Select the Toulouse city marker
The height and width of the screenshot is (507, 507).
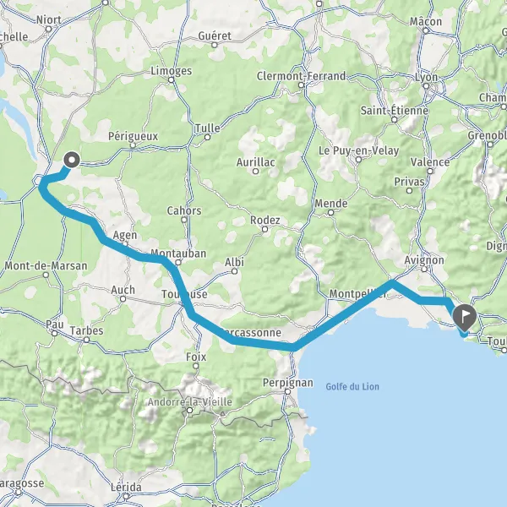183,303
